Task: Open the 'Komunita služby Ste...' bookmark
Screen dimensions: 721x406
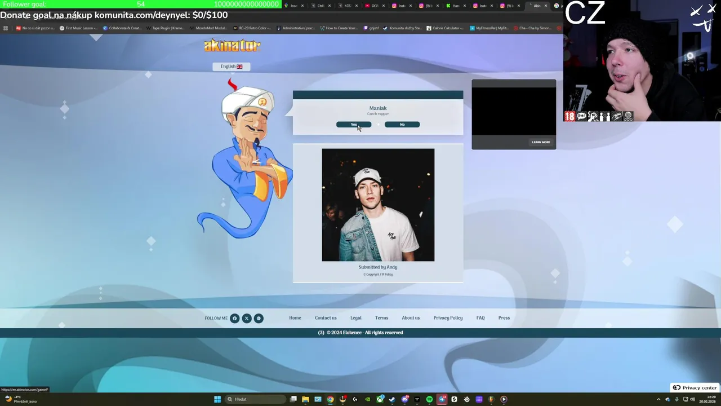Action: click(x=402, y=28)
